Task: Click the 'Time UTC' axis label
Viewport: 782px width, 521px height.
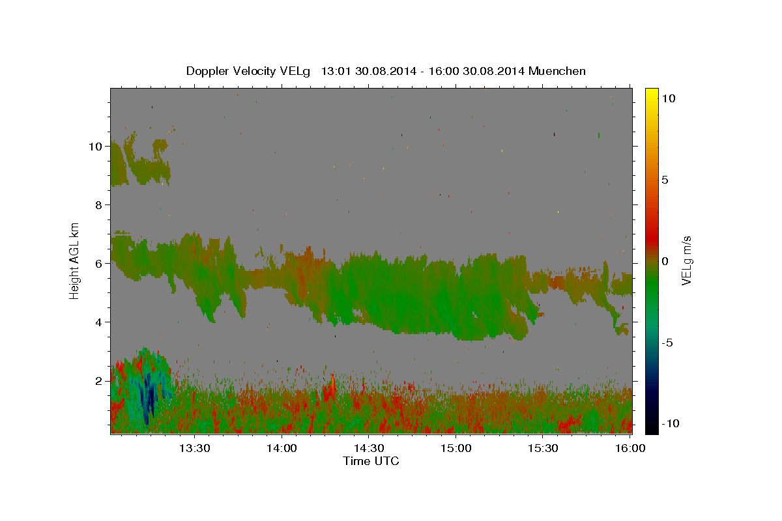Action: [x=371, y=461]
